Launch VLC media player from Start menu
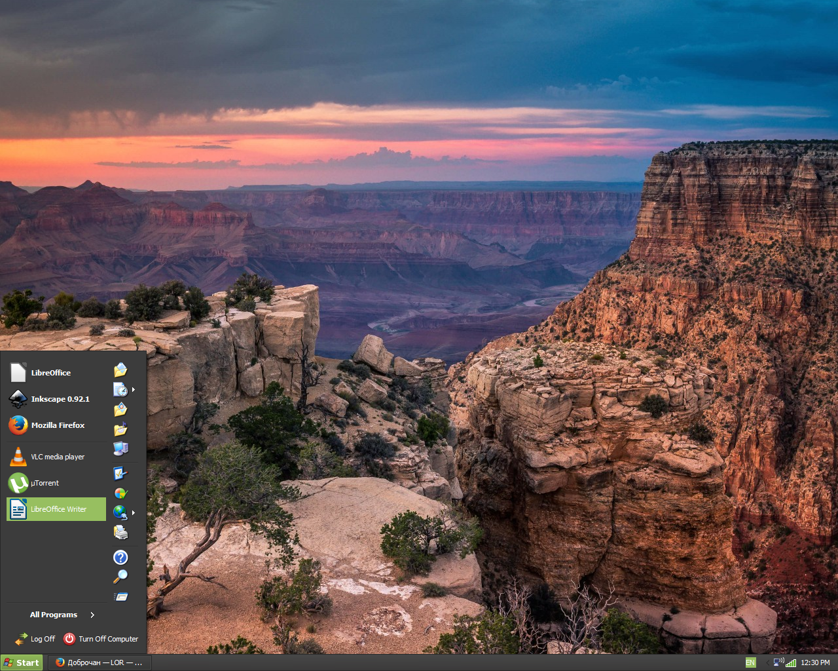 tap(56, 457)
